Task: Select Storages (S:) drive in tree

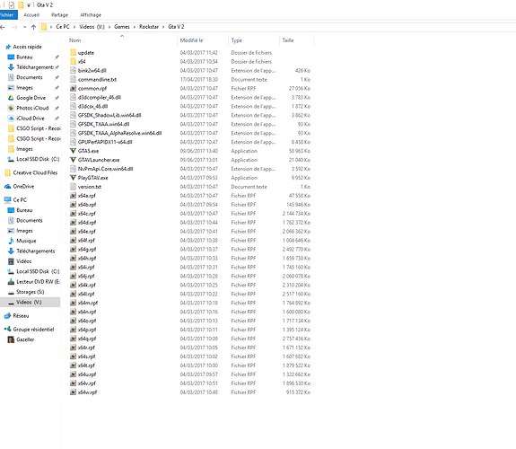Action: [x=30, y=292]
